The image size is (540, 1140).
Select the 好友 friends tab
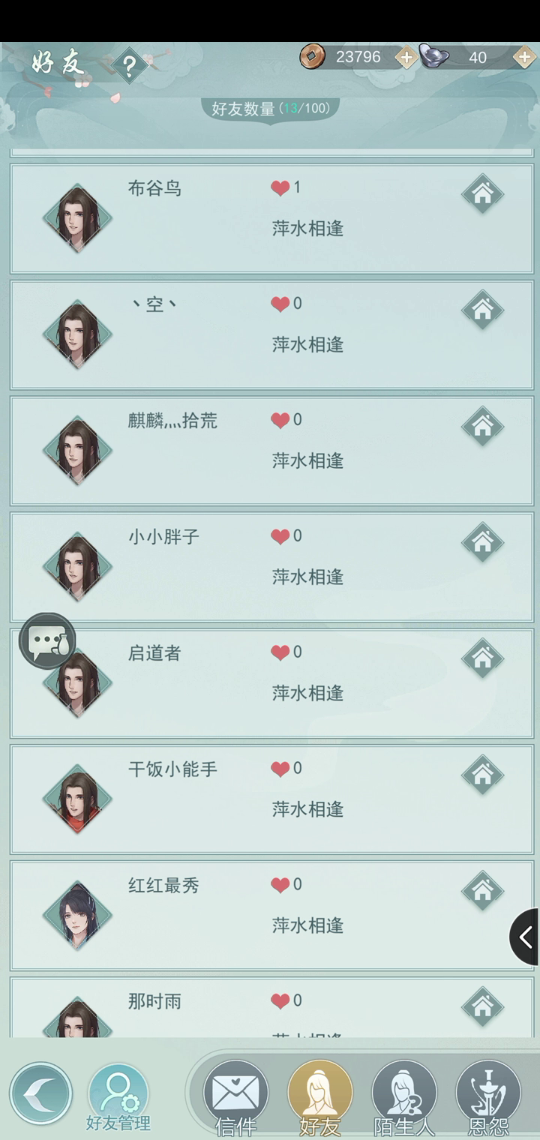click(x=320, y=1098)
